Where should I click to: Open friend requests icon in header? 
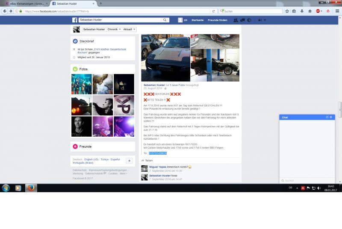[x=236, y=20]
